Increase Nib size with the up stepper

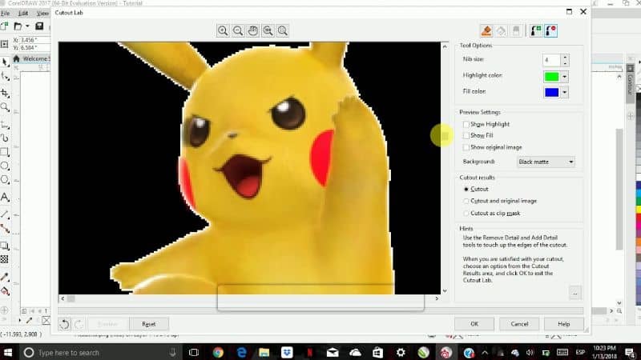565,58
